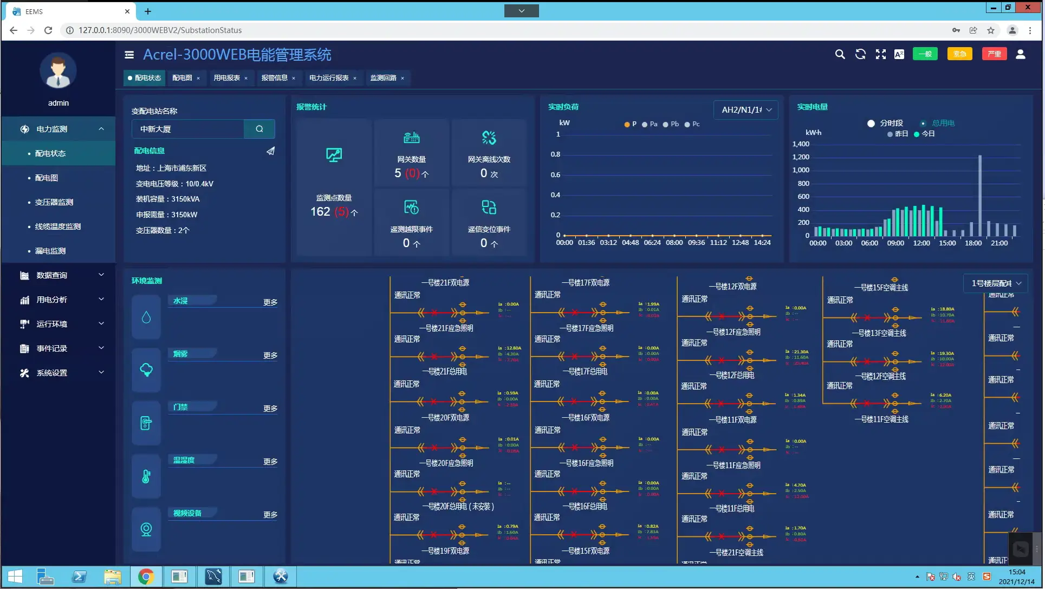Click the search magnifier in the header
Image resolution: width=1045 pixels, height=589 pixels.
[x=840, y=54]
